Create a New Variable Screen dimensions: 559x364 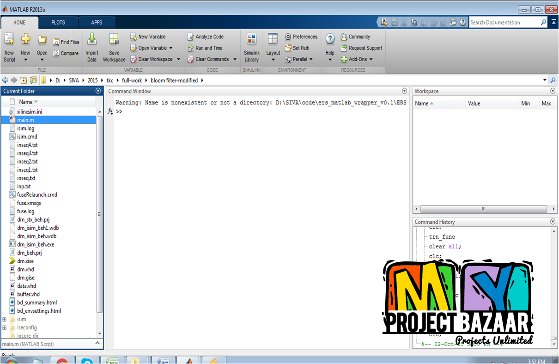click(x=148, y=37)
